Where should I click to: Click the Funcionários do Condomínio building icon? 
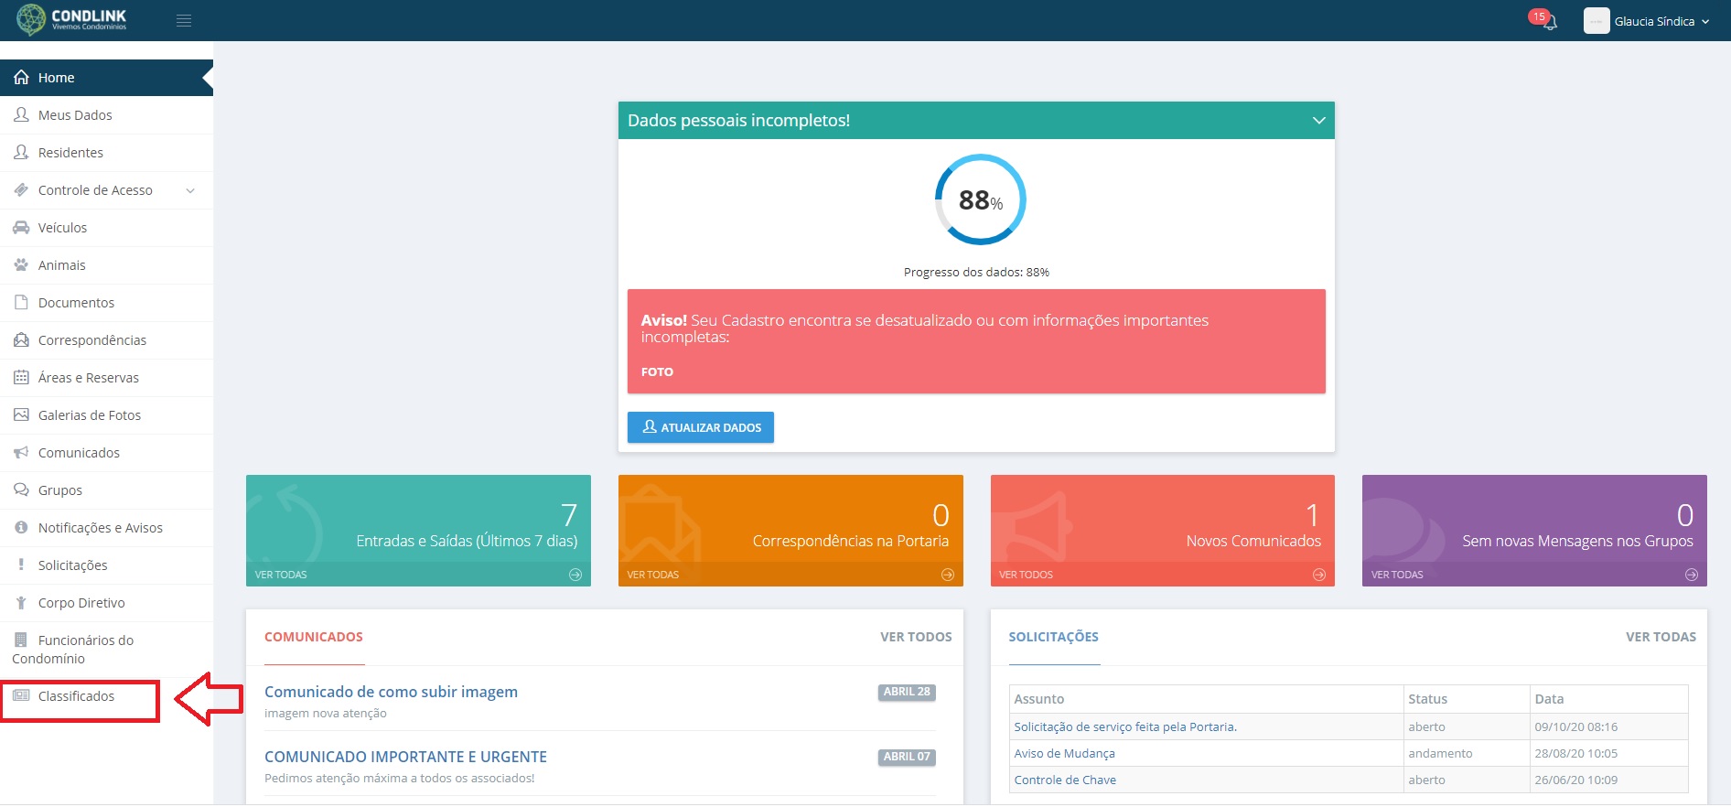21,640
